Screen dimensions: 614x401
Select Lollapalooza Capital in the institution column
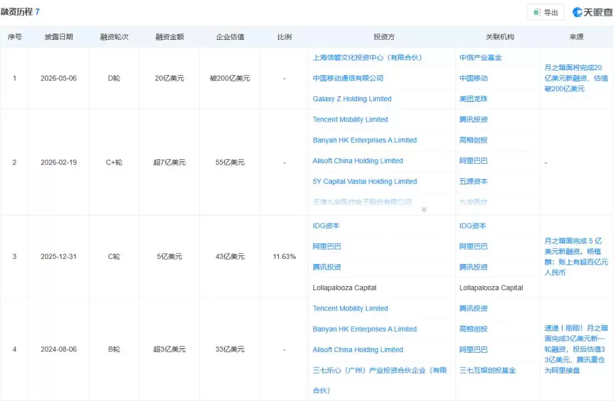coord(491,288)
